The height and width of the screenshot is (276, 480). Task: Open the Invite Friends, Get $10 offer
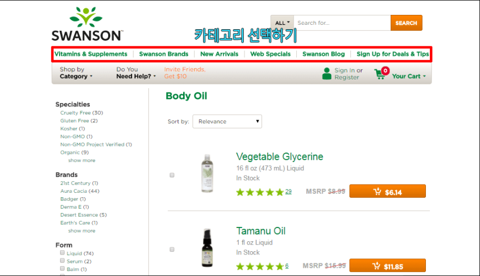click(185, 73)
